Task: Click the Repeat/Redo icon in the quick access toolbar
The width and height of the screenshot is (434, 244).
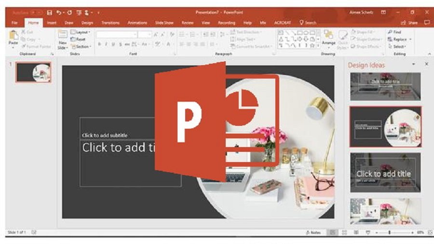Action: 69,13
